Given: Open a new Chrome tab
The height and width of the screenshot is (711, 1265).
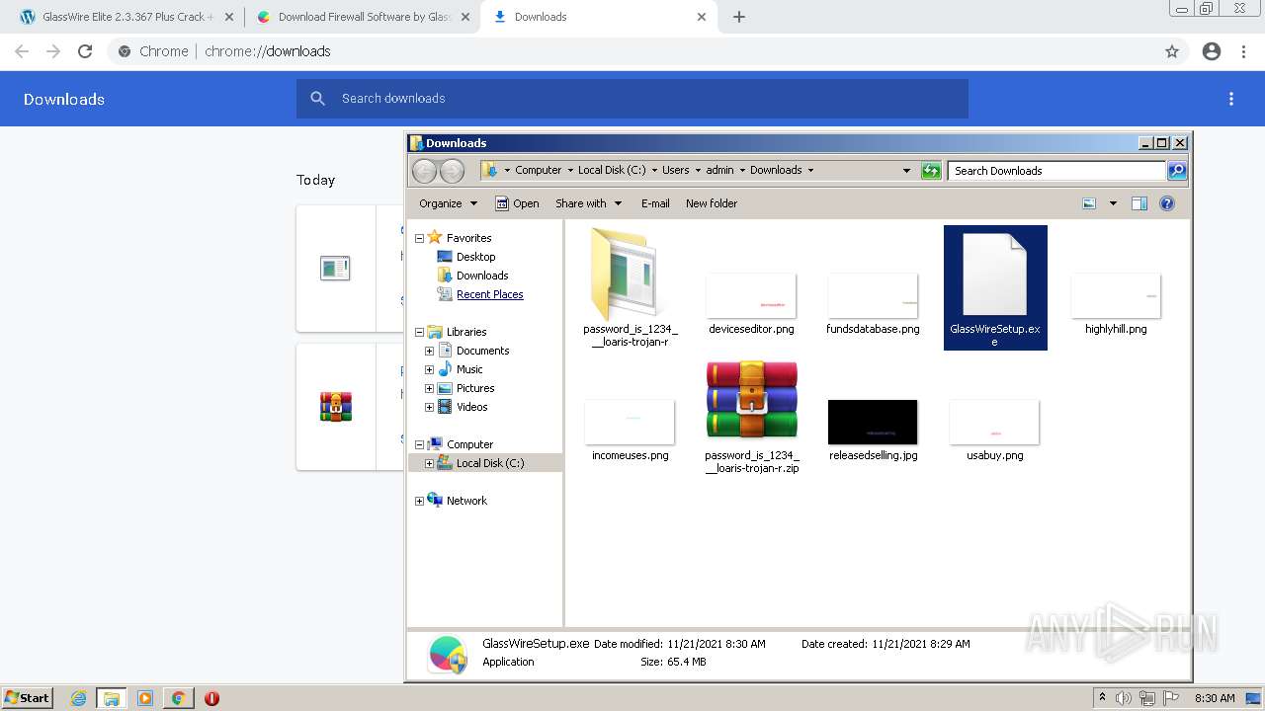Looking at the screenshot, I should pos(738,17).
